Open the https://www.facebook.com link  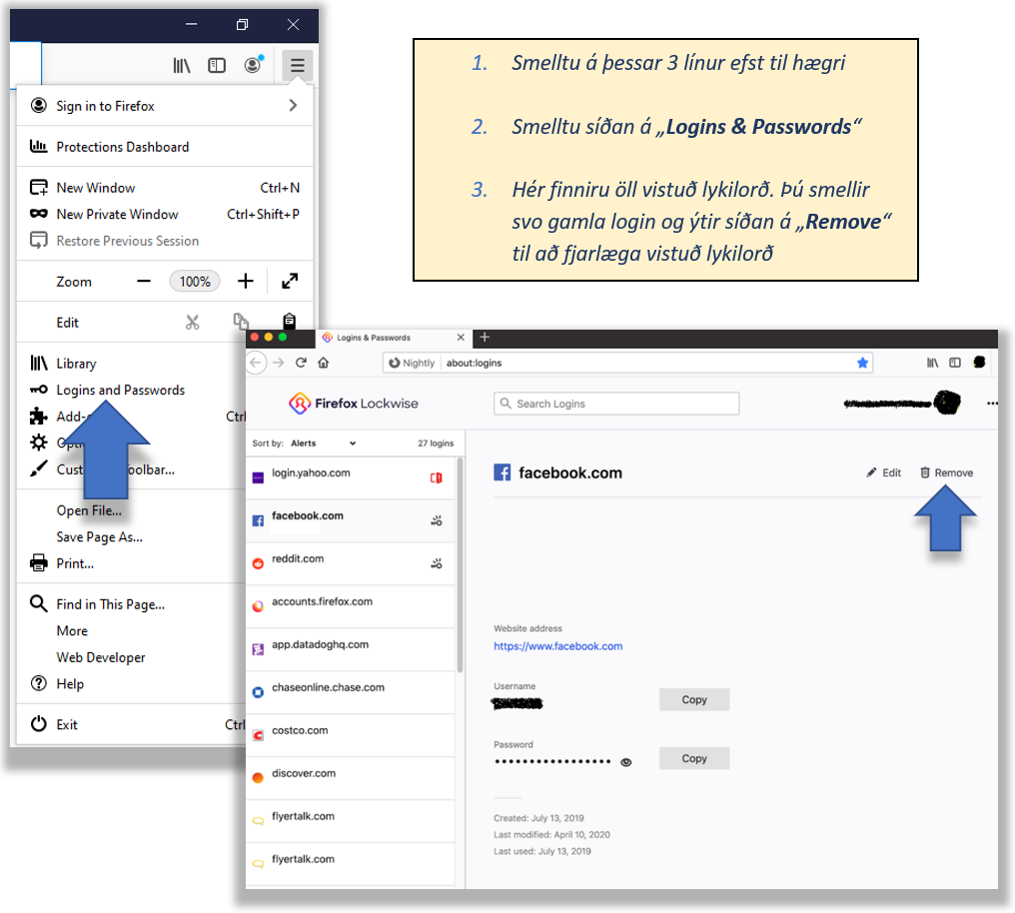(x=557, y=646)
